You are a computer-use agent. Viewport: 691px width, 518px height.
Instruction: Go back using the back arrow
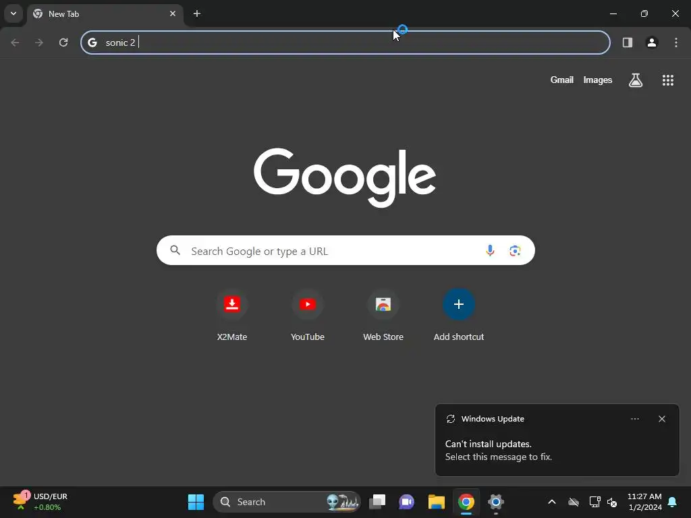(x=15, y=42)
